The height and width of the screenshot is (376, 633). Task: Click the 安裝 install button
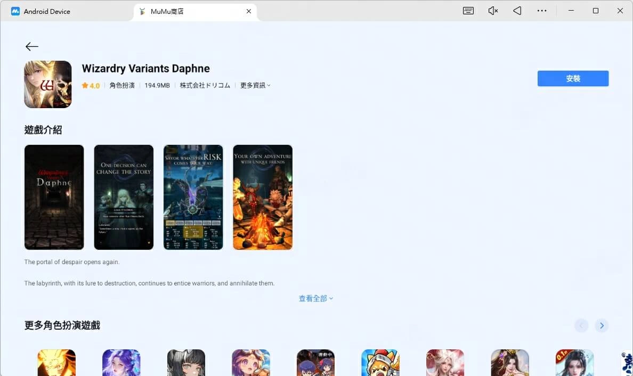573,78
